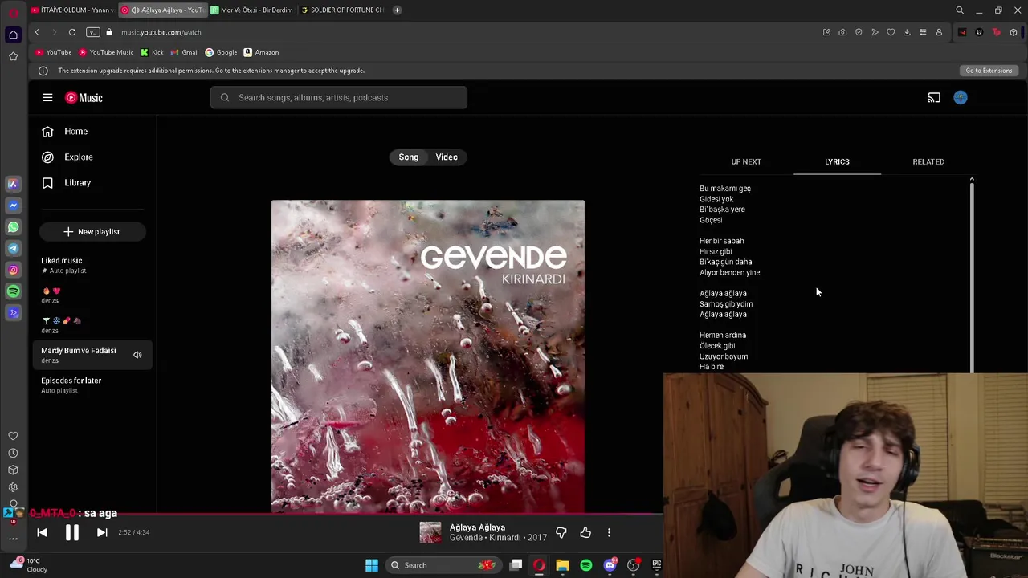This screenshot has width=1028, height=578.
Task: Select the LYRICS tab
Action: pyautogui.click(x=837, y=161)
